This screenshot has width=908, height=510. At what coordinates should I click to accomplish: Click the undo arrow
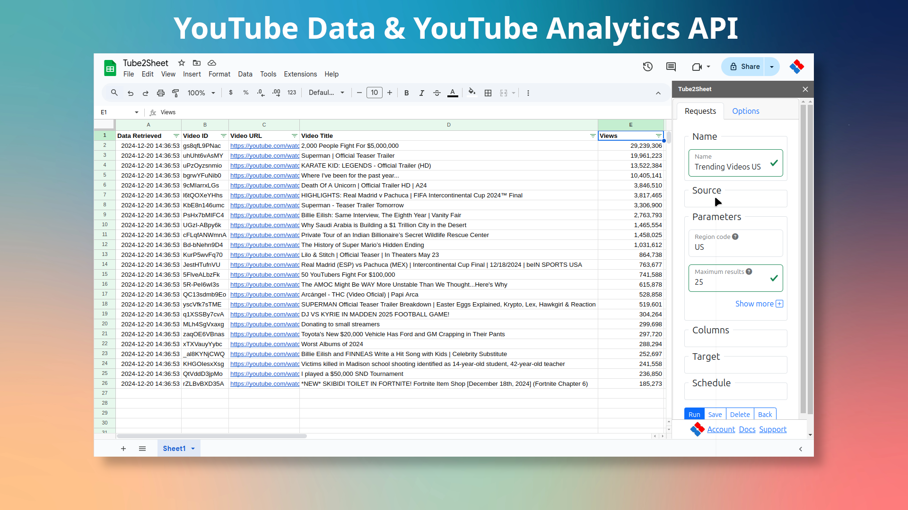coord(131,93)
